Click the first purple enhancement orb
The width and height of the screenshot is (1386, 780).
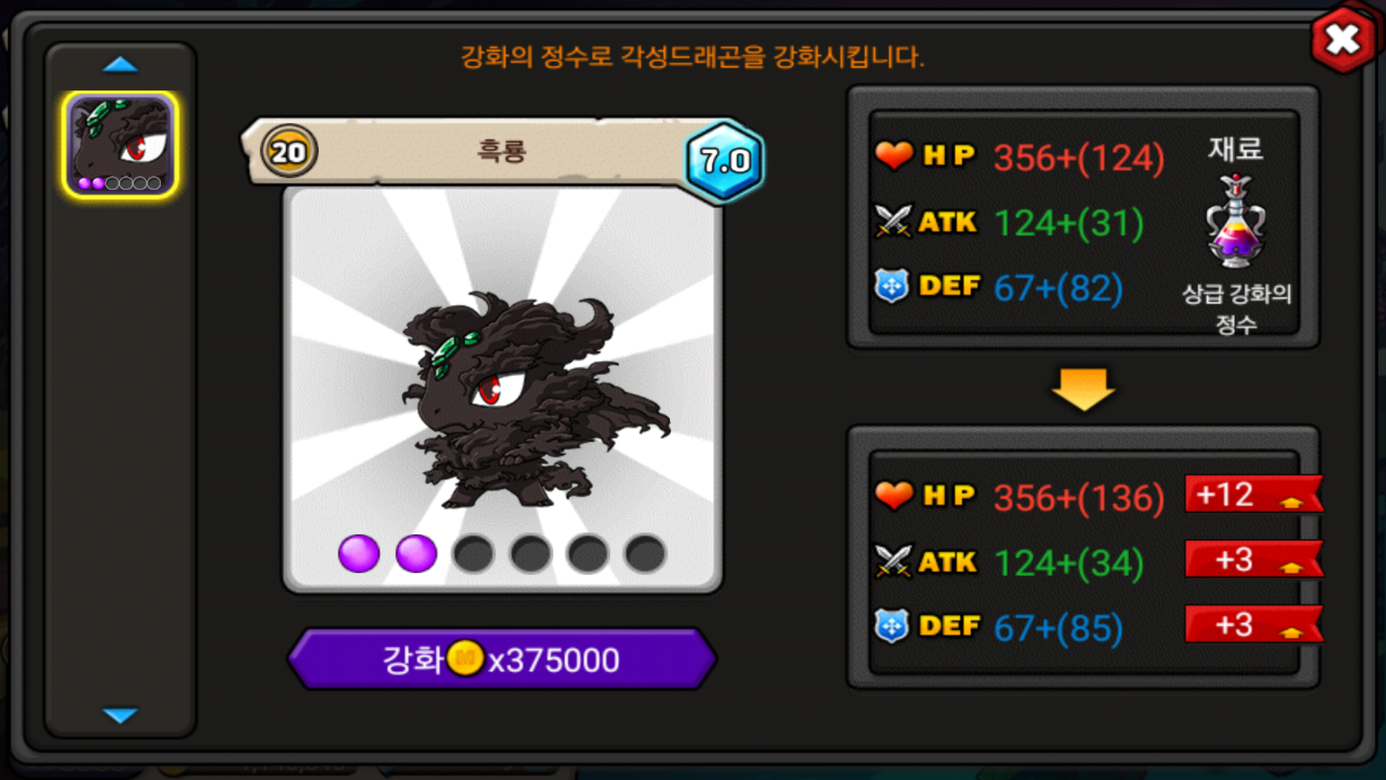359,554
